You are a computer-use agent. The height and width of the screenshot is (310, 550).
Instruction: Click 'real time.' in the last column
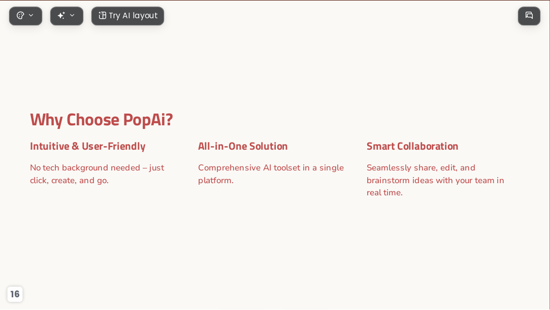[x=384, y=193]
